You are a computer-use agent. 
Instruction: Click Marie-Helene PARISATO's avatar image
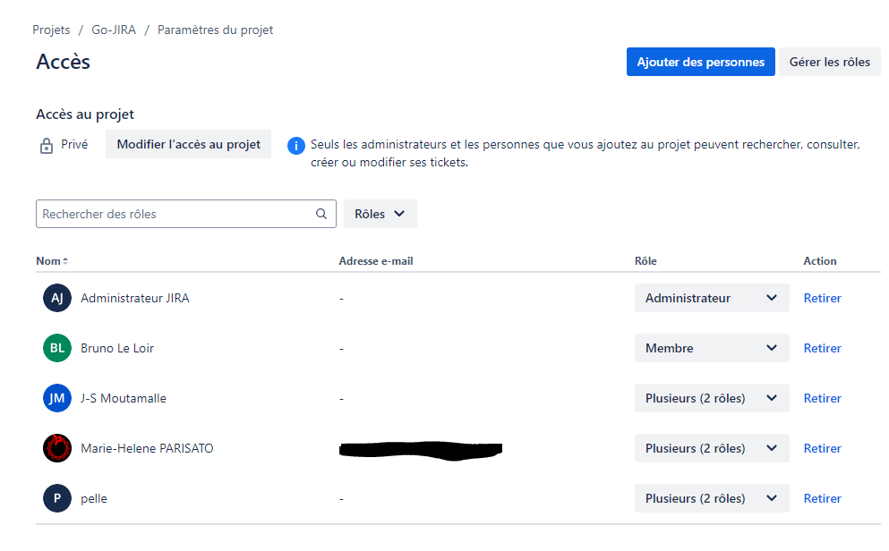click(x=56, y=448)
